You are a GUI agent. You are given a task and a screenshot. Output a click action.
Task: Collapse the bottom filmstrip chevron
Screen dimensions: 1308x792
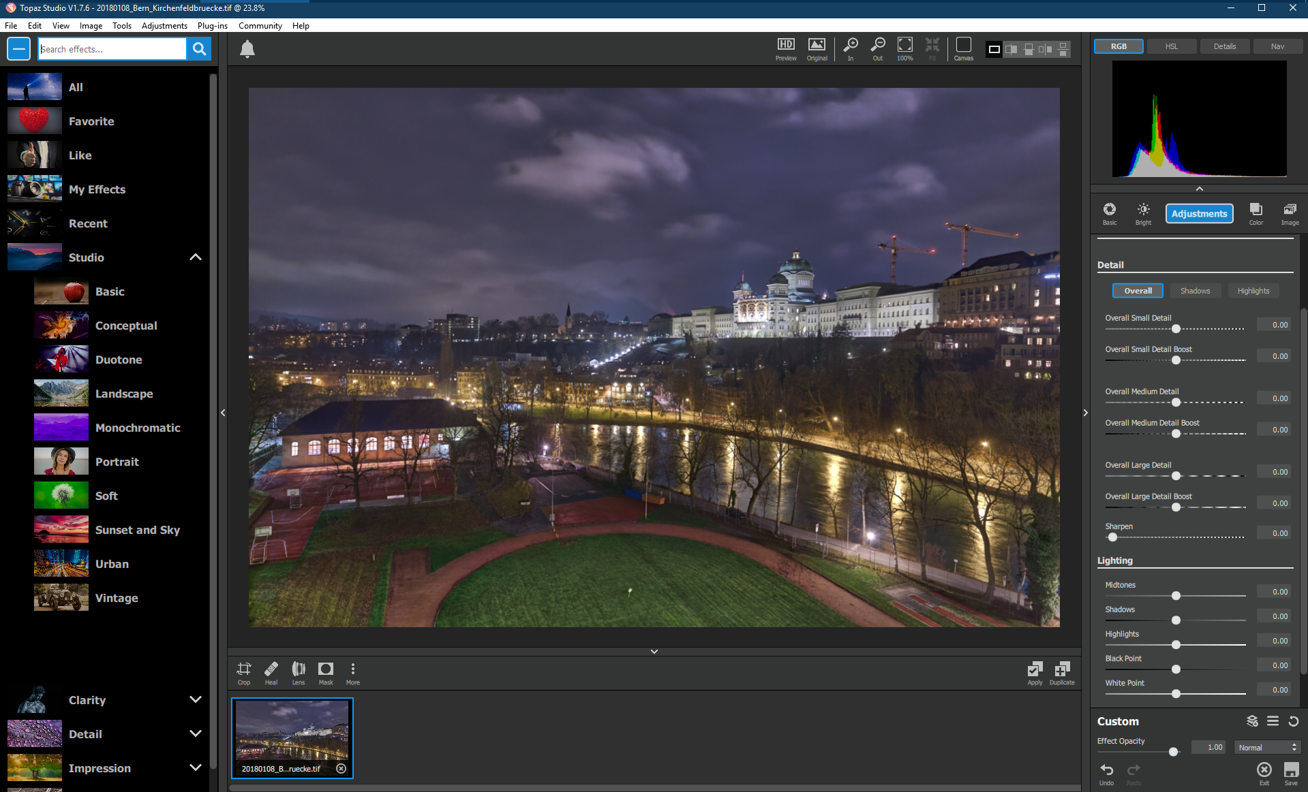point(654,652)
